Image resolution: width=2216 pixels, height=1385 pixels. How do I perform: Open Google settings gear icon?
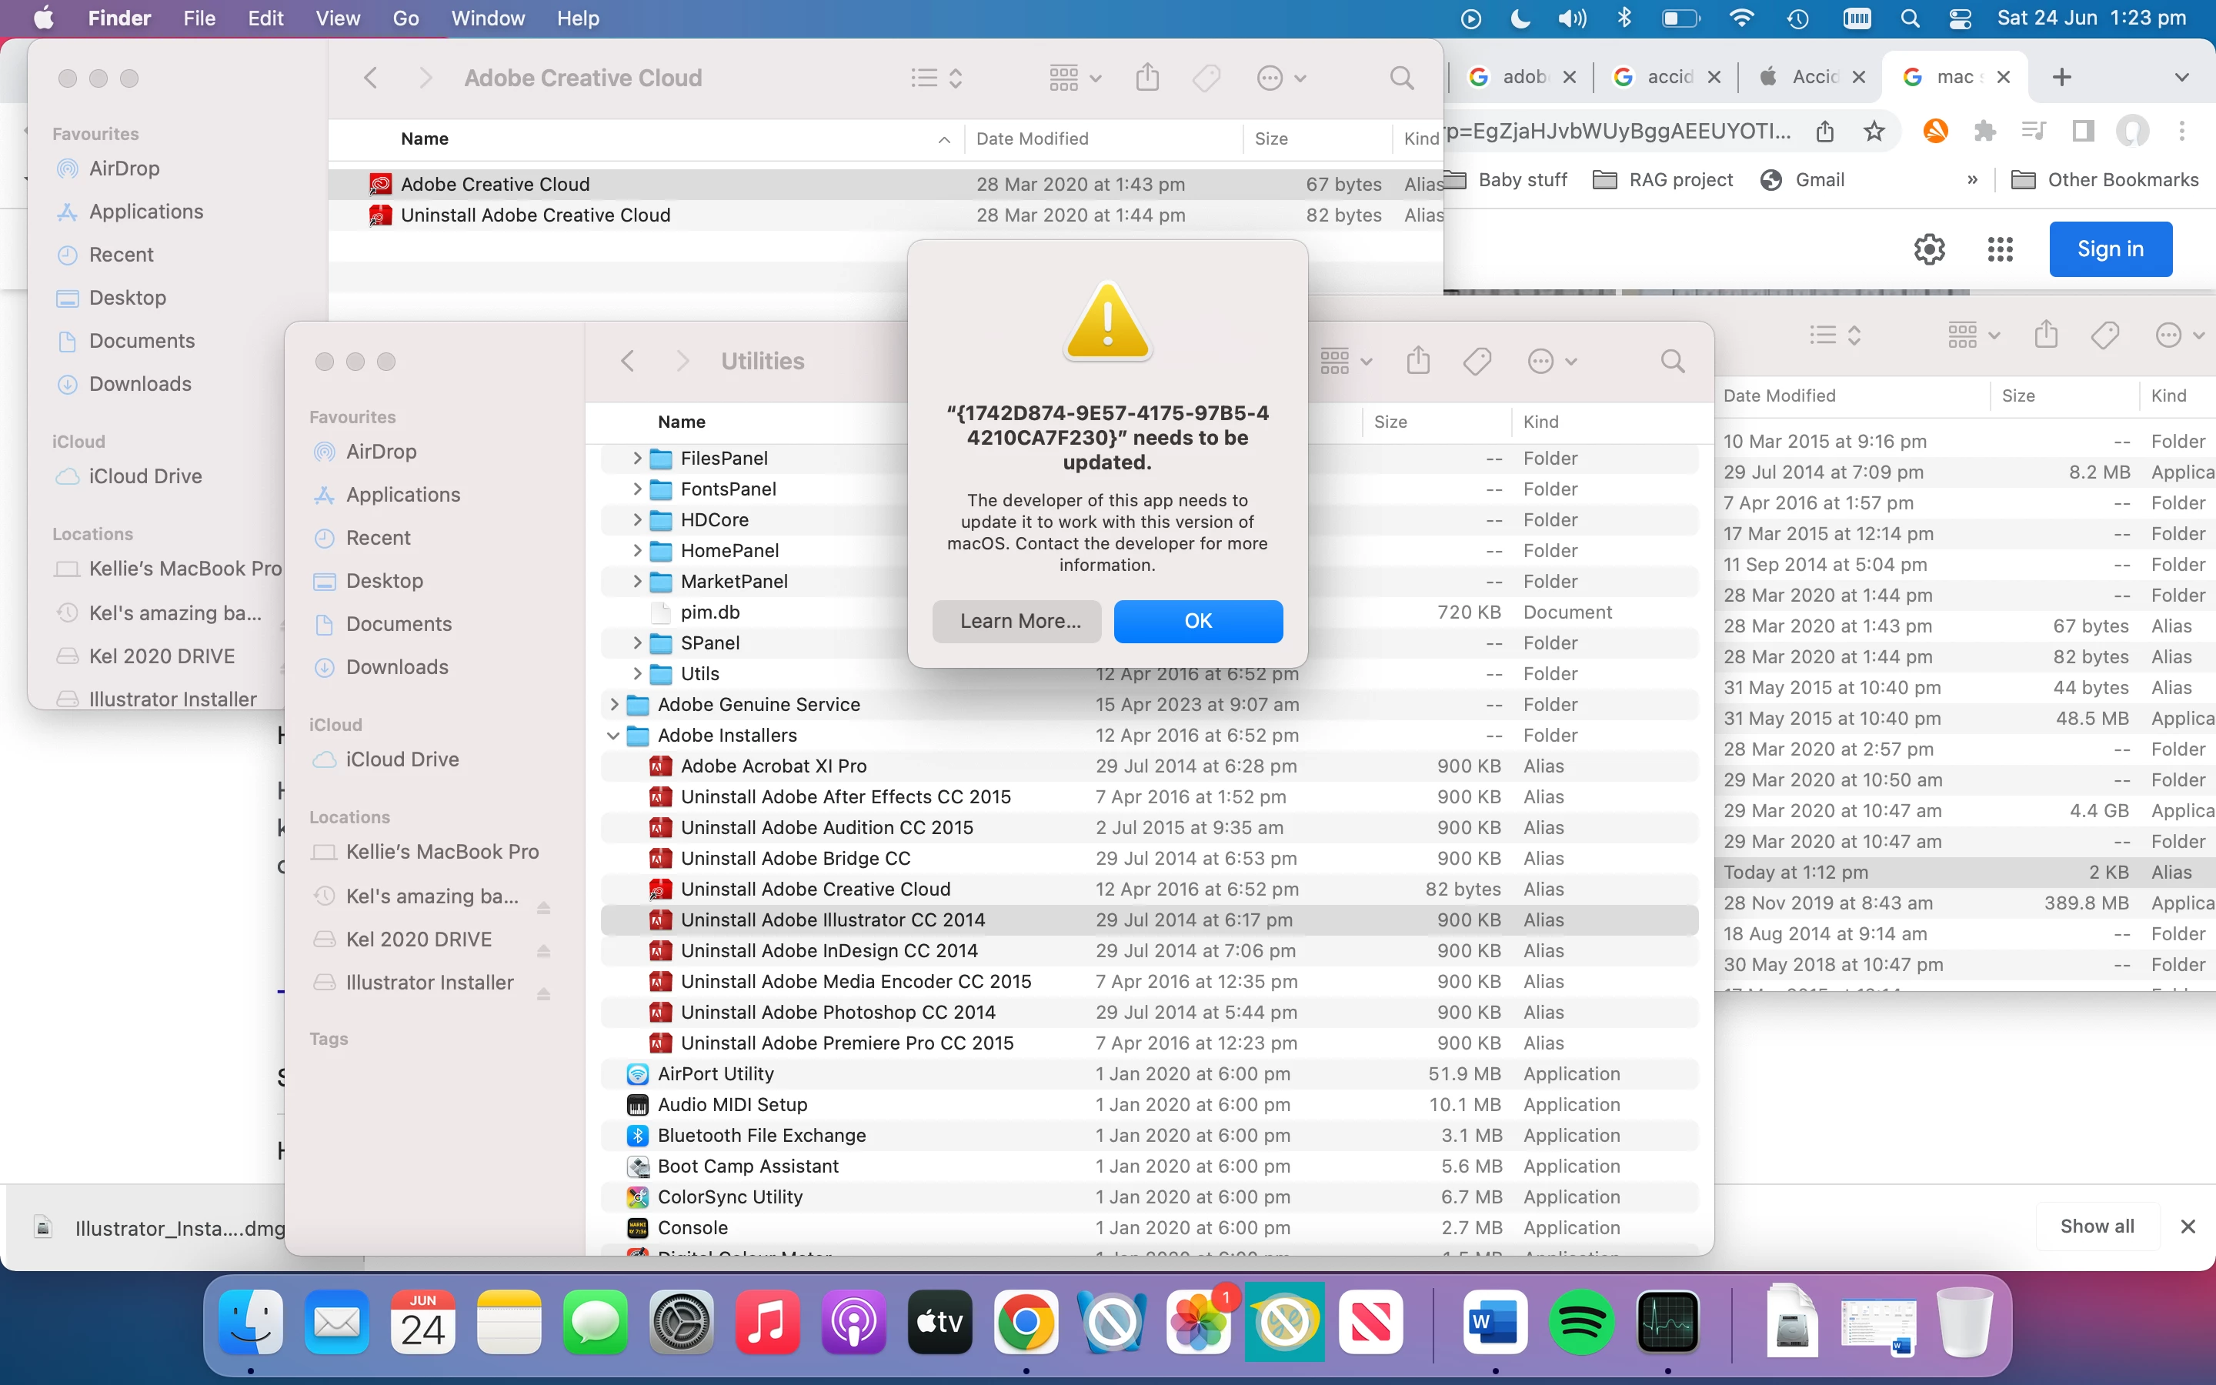1930,249
